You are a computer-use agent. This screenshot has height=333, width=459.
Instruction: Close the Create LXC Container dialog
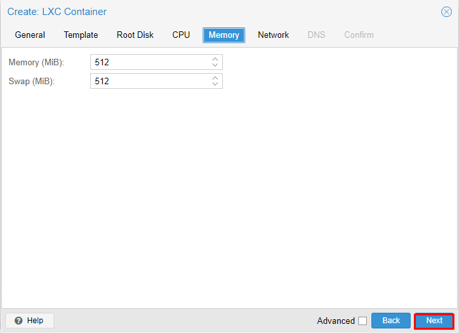446,12
